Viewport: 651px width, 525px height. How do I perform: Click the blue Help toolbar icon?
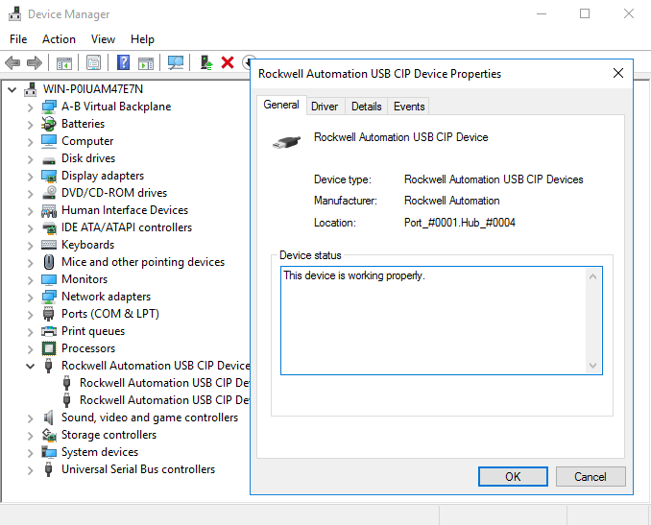coord(123,62)
